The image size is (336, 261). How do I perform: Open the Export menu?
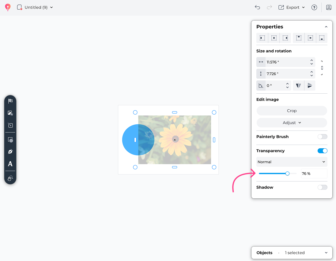[x=291, y=7]
